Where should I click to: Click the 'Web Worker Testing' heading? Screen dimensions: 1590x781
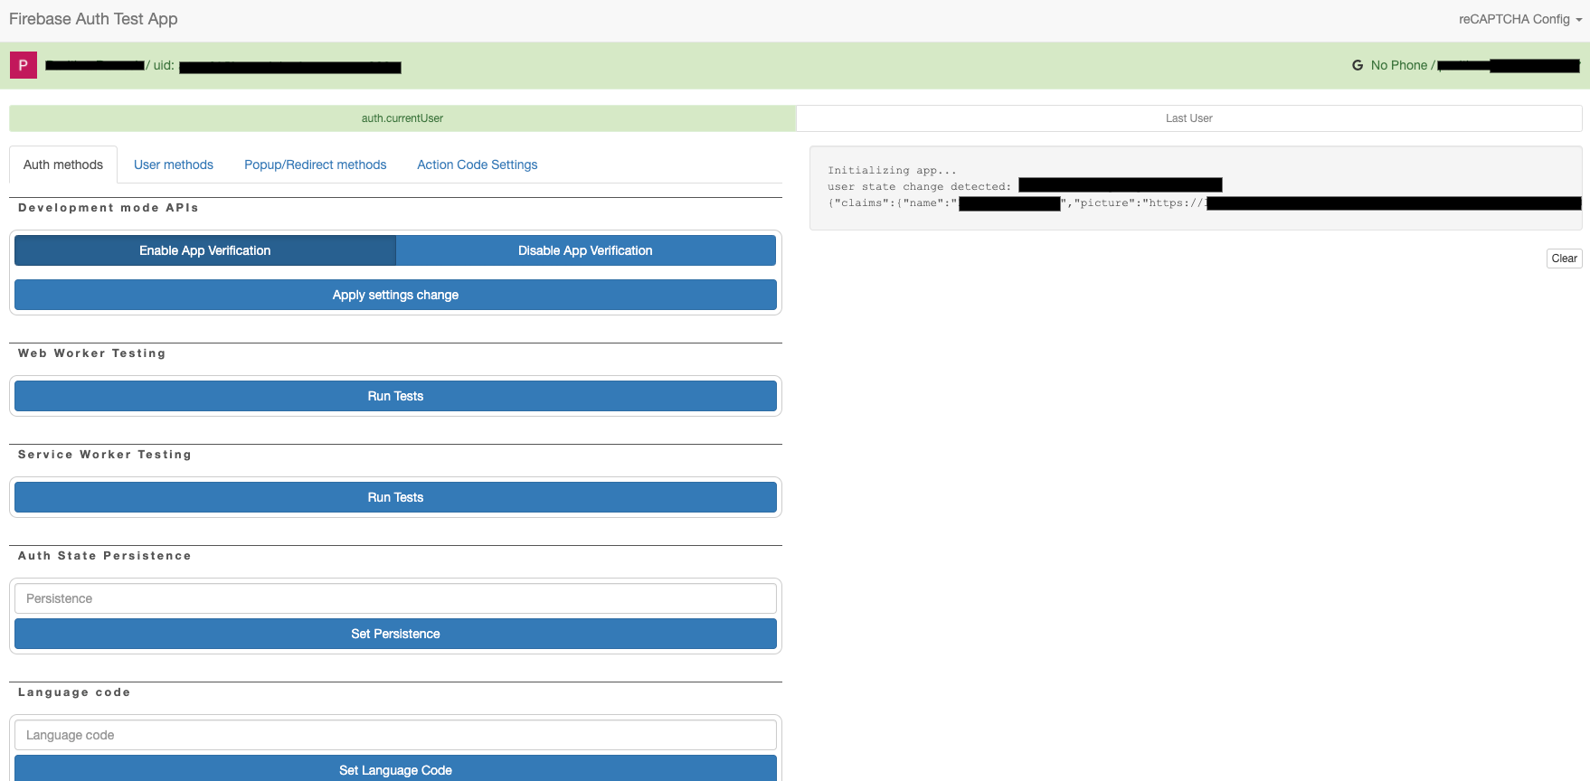92,353
